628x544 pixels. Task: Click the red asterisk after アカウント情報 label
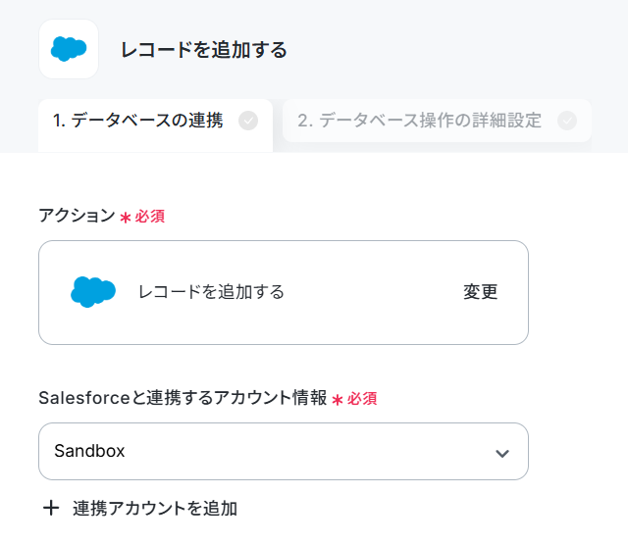[338, 400]
